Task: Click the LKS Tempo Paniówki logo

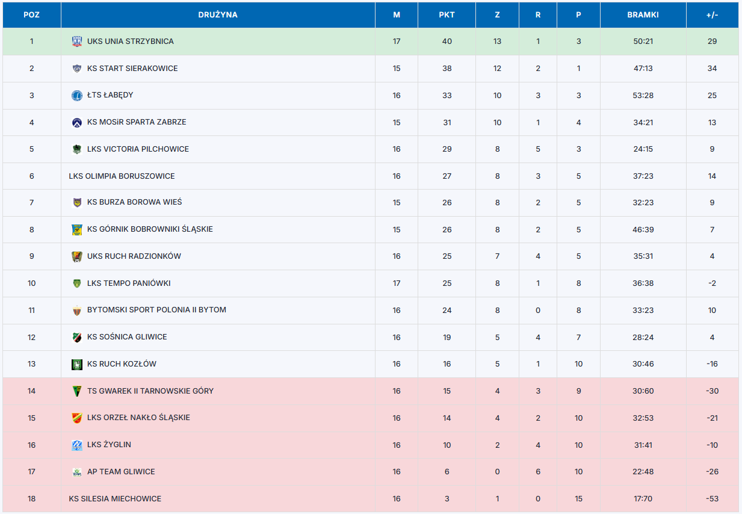Action: click(x=77, y=283)
